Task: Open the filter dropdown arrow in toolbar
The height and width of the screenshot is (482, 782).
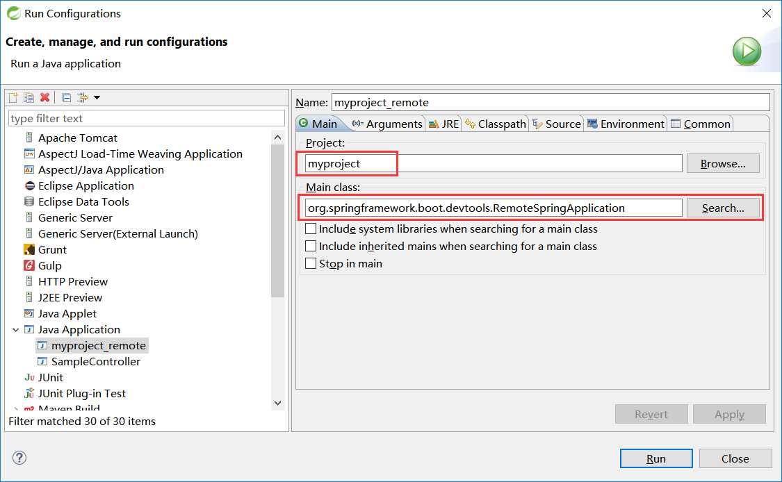Action: [x=97, y=98]
